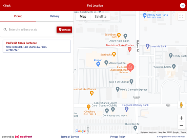
Task: Toggle fullscreen map view
Action: click(181, 17)
